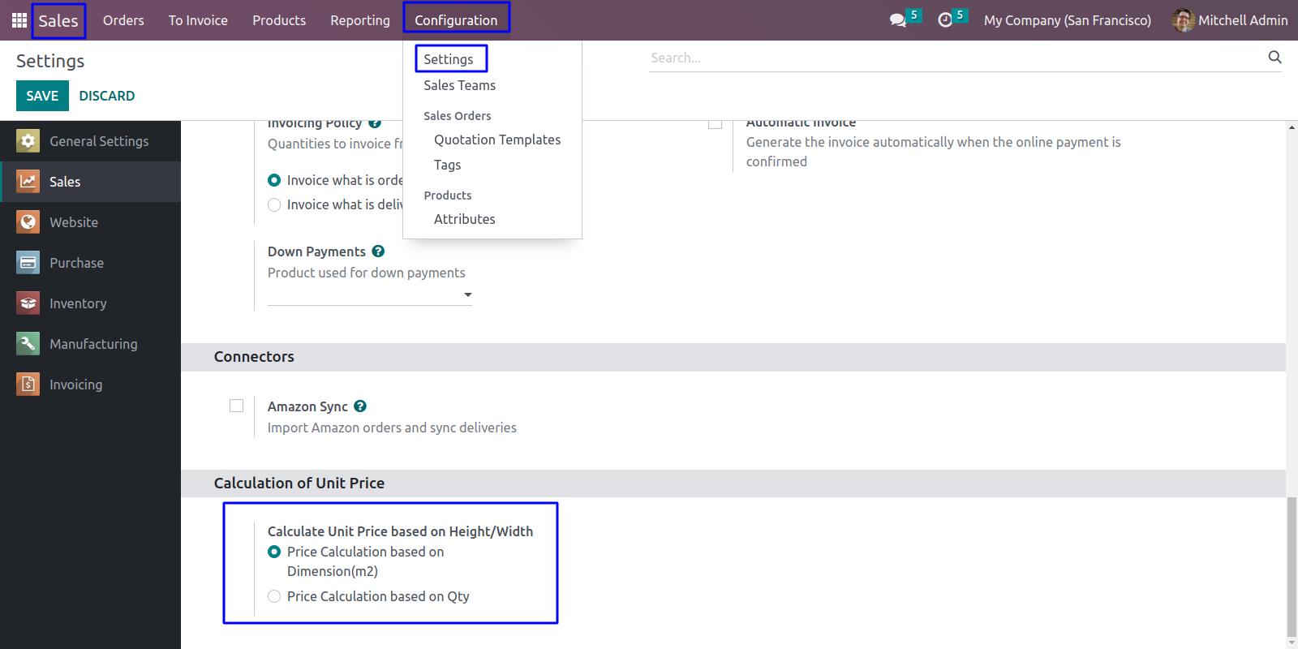This screenshot has height=649, width=1298.
Task: Open the Reporting menu
Action: coord(360,20)
